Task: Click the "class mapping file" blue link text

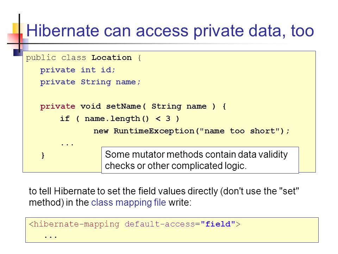Action: point(129,202)
